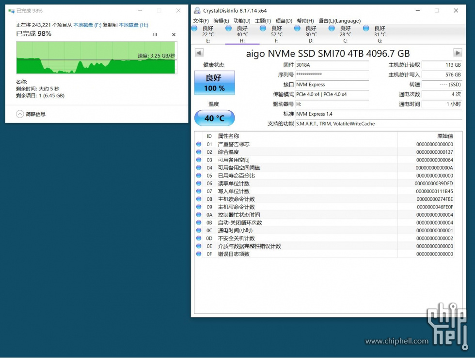Click the firmware field 3018A
This screenshot has height=358, width=475.
pos(332,65)
